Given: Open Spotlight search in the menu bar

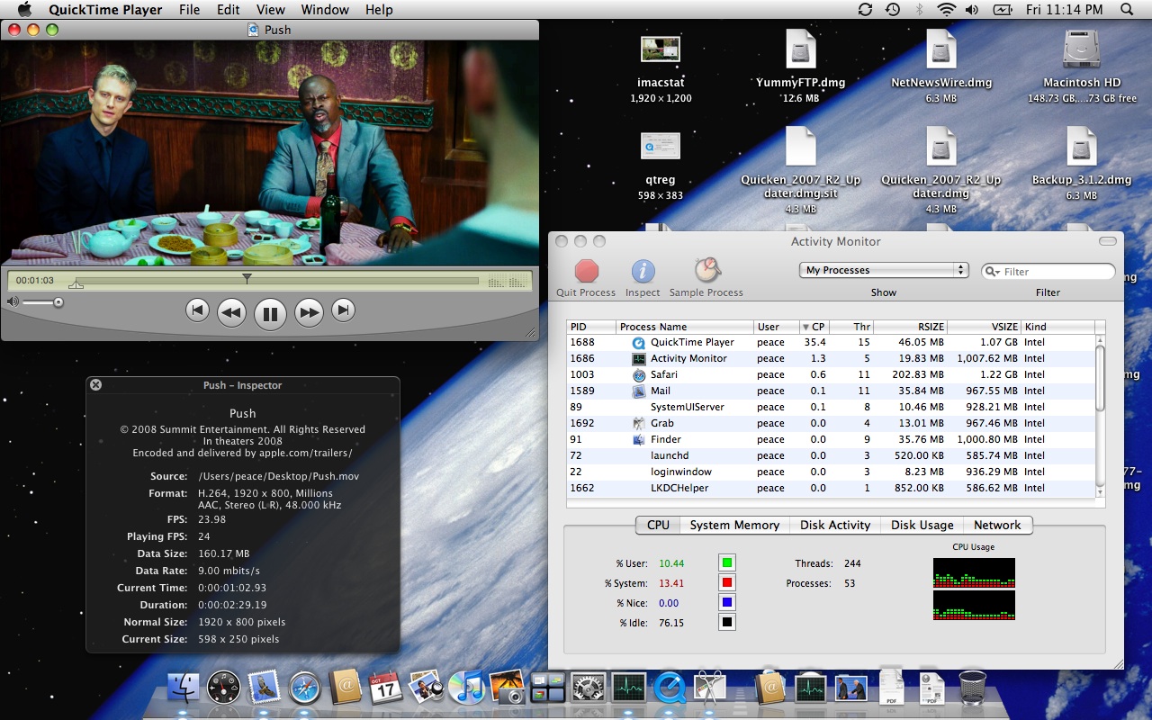Looking at the screenshot, I should [x=1127, y=10].
